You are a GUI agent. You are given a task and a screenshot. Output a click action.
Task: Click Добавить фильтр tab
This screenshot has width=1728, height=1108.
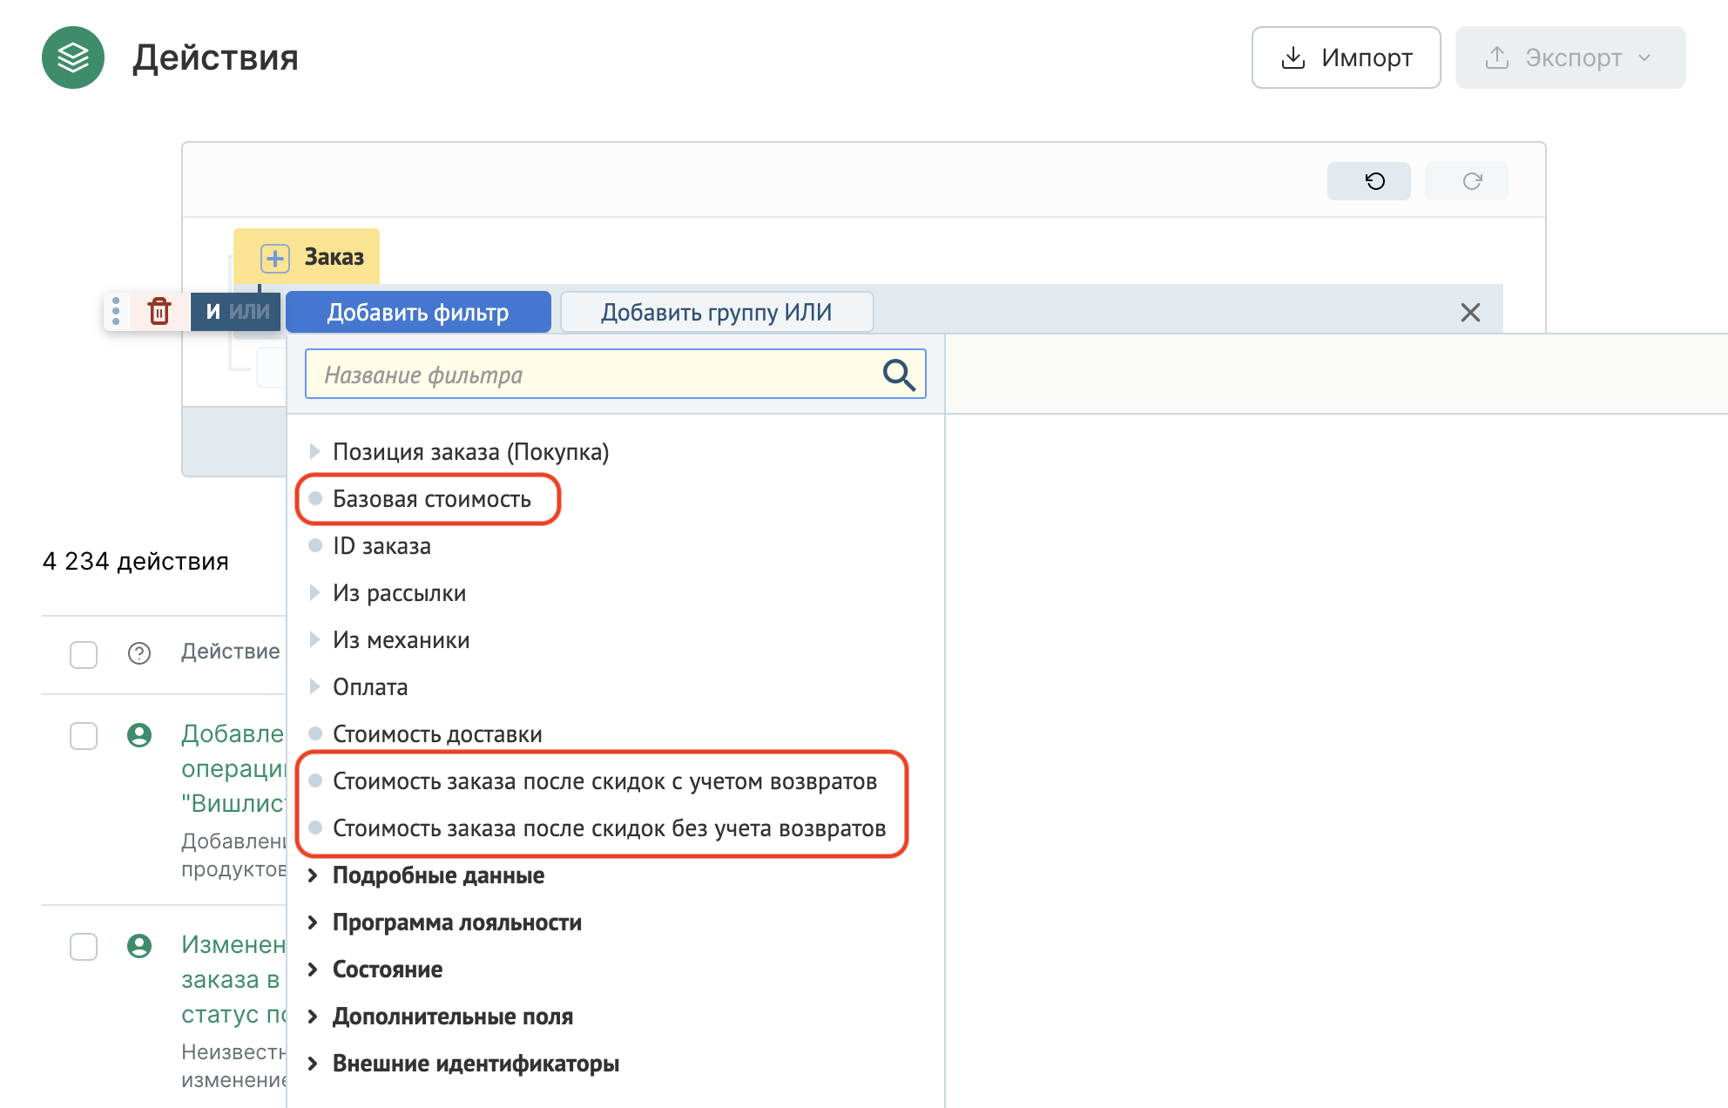(x=418, y=312)
